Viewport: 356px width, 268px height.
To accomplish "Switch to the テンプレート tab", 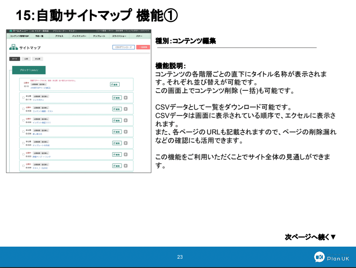I will (99, 36).
